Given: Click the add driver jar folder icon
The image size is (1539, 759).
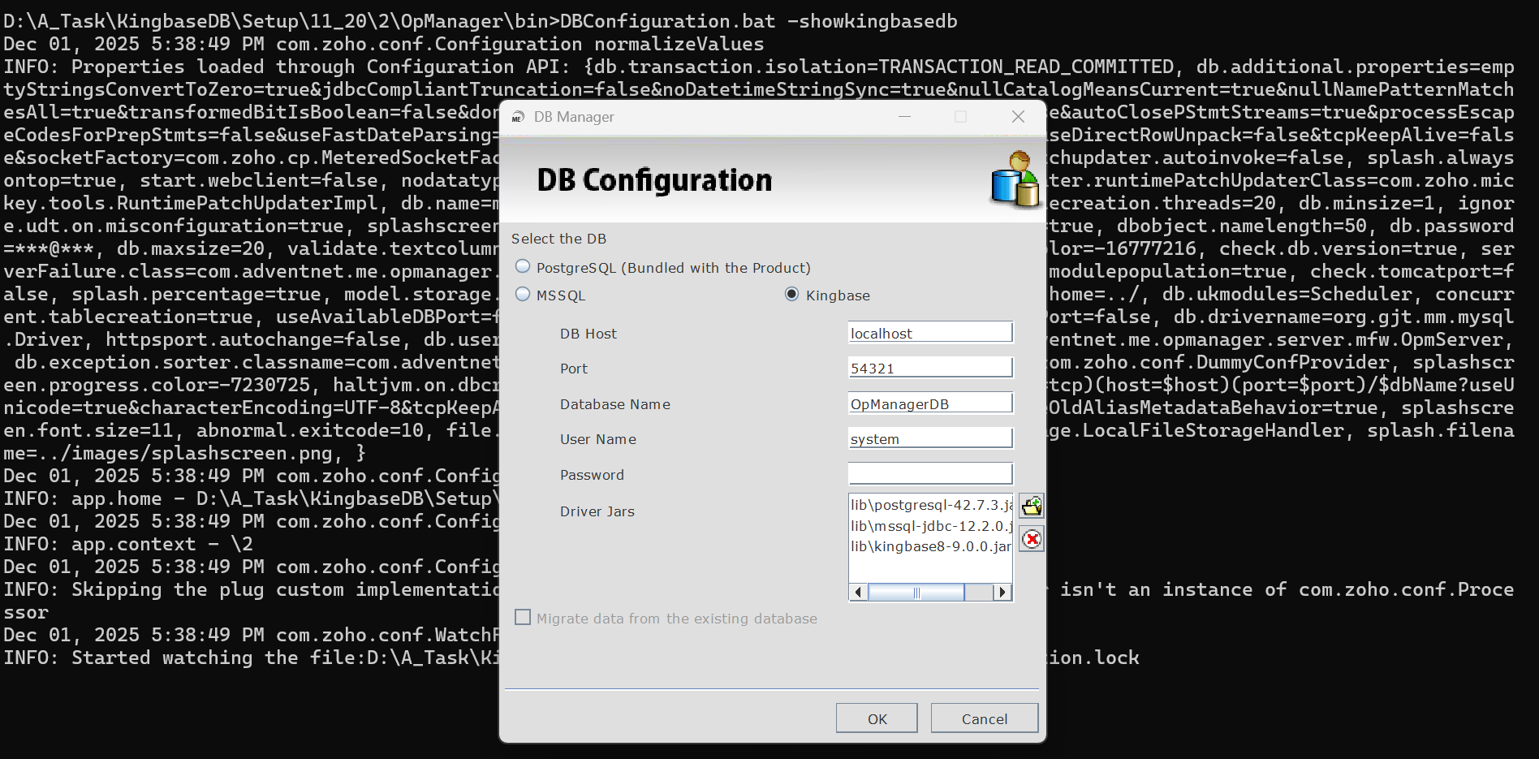Looking at the screenshot, I should tap(1031, 505).
